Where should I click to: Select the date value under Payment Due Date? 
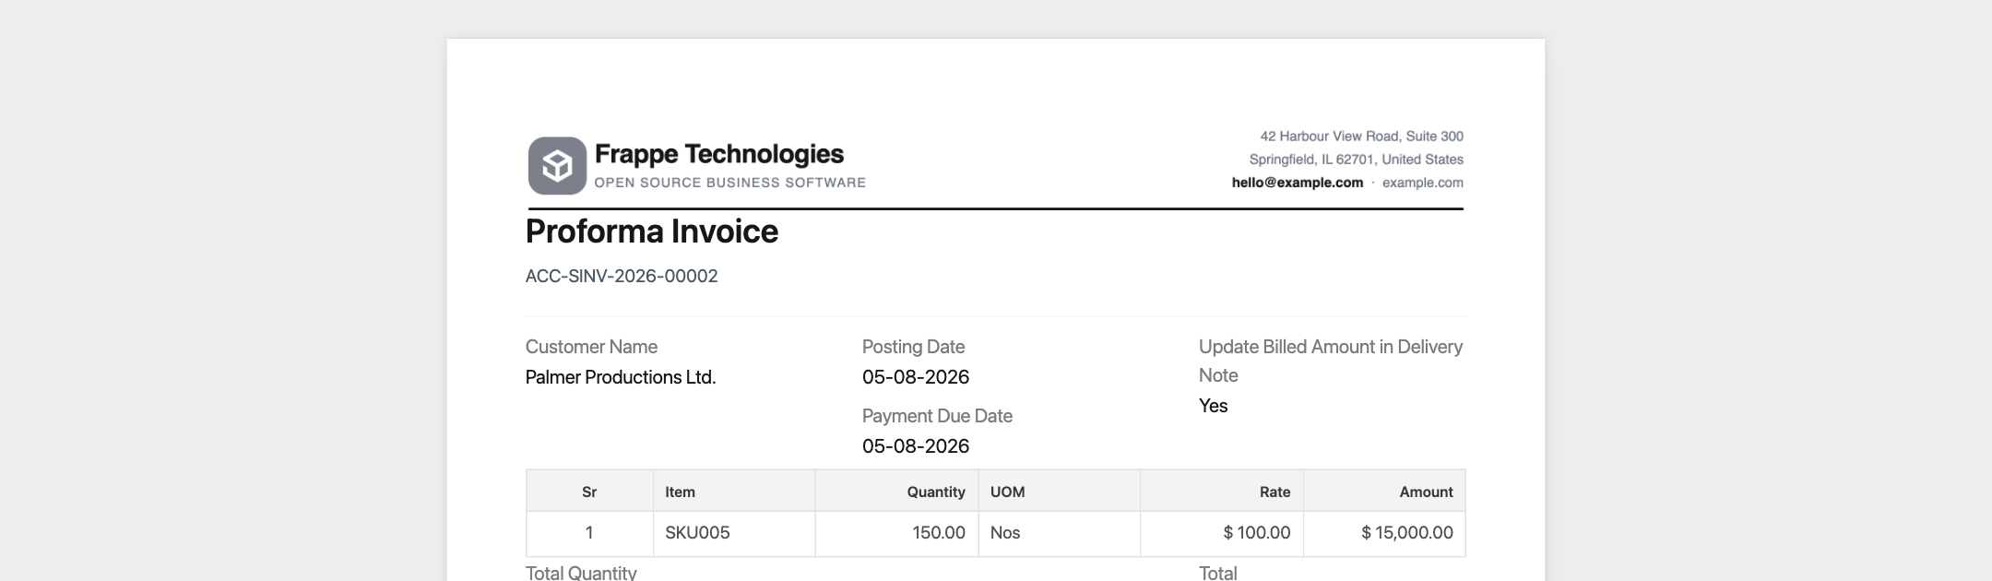[x=916, y=446]
